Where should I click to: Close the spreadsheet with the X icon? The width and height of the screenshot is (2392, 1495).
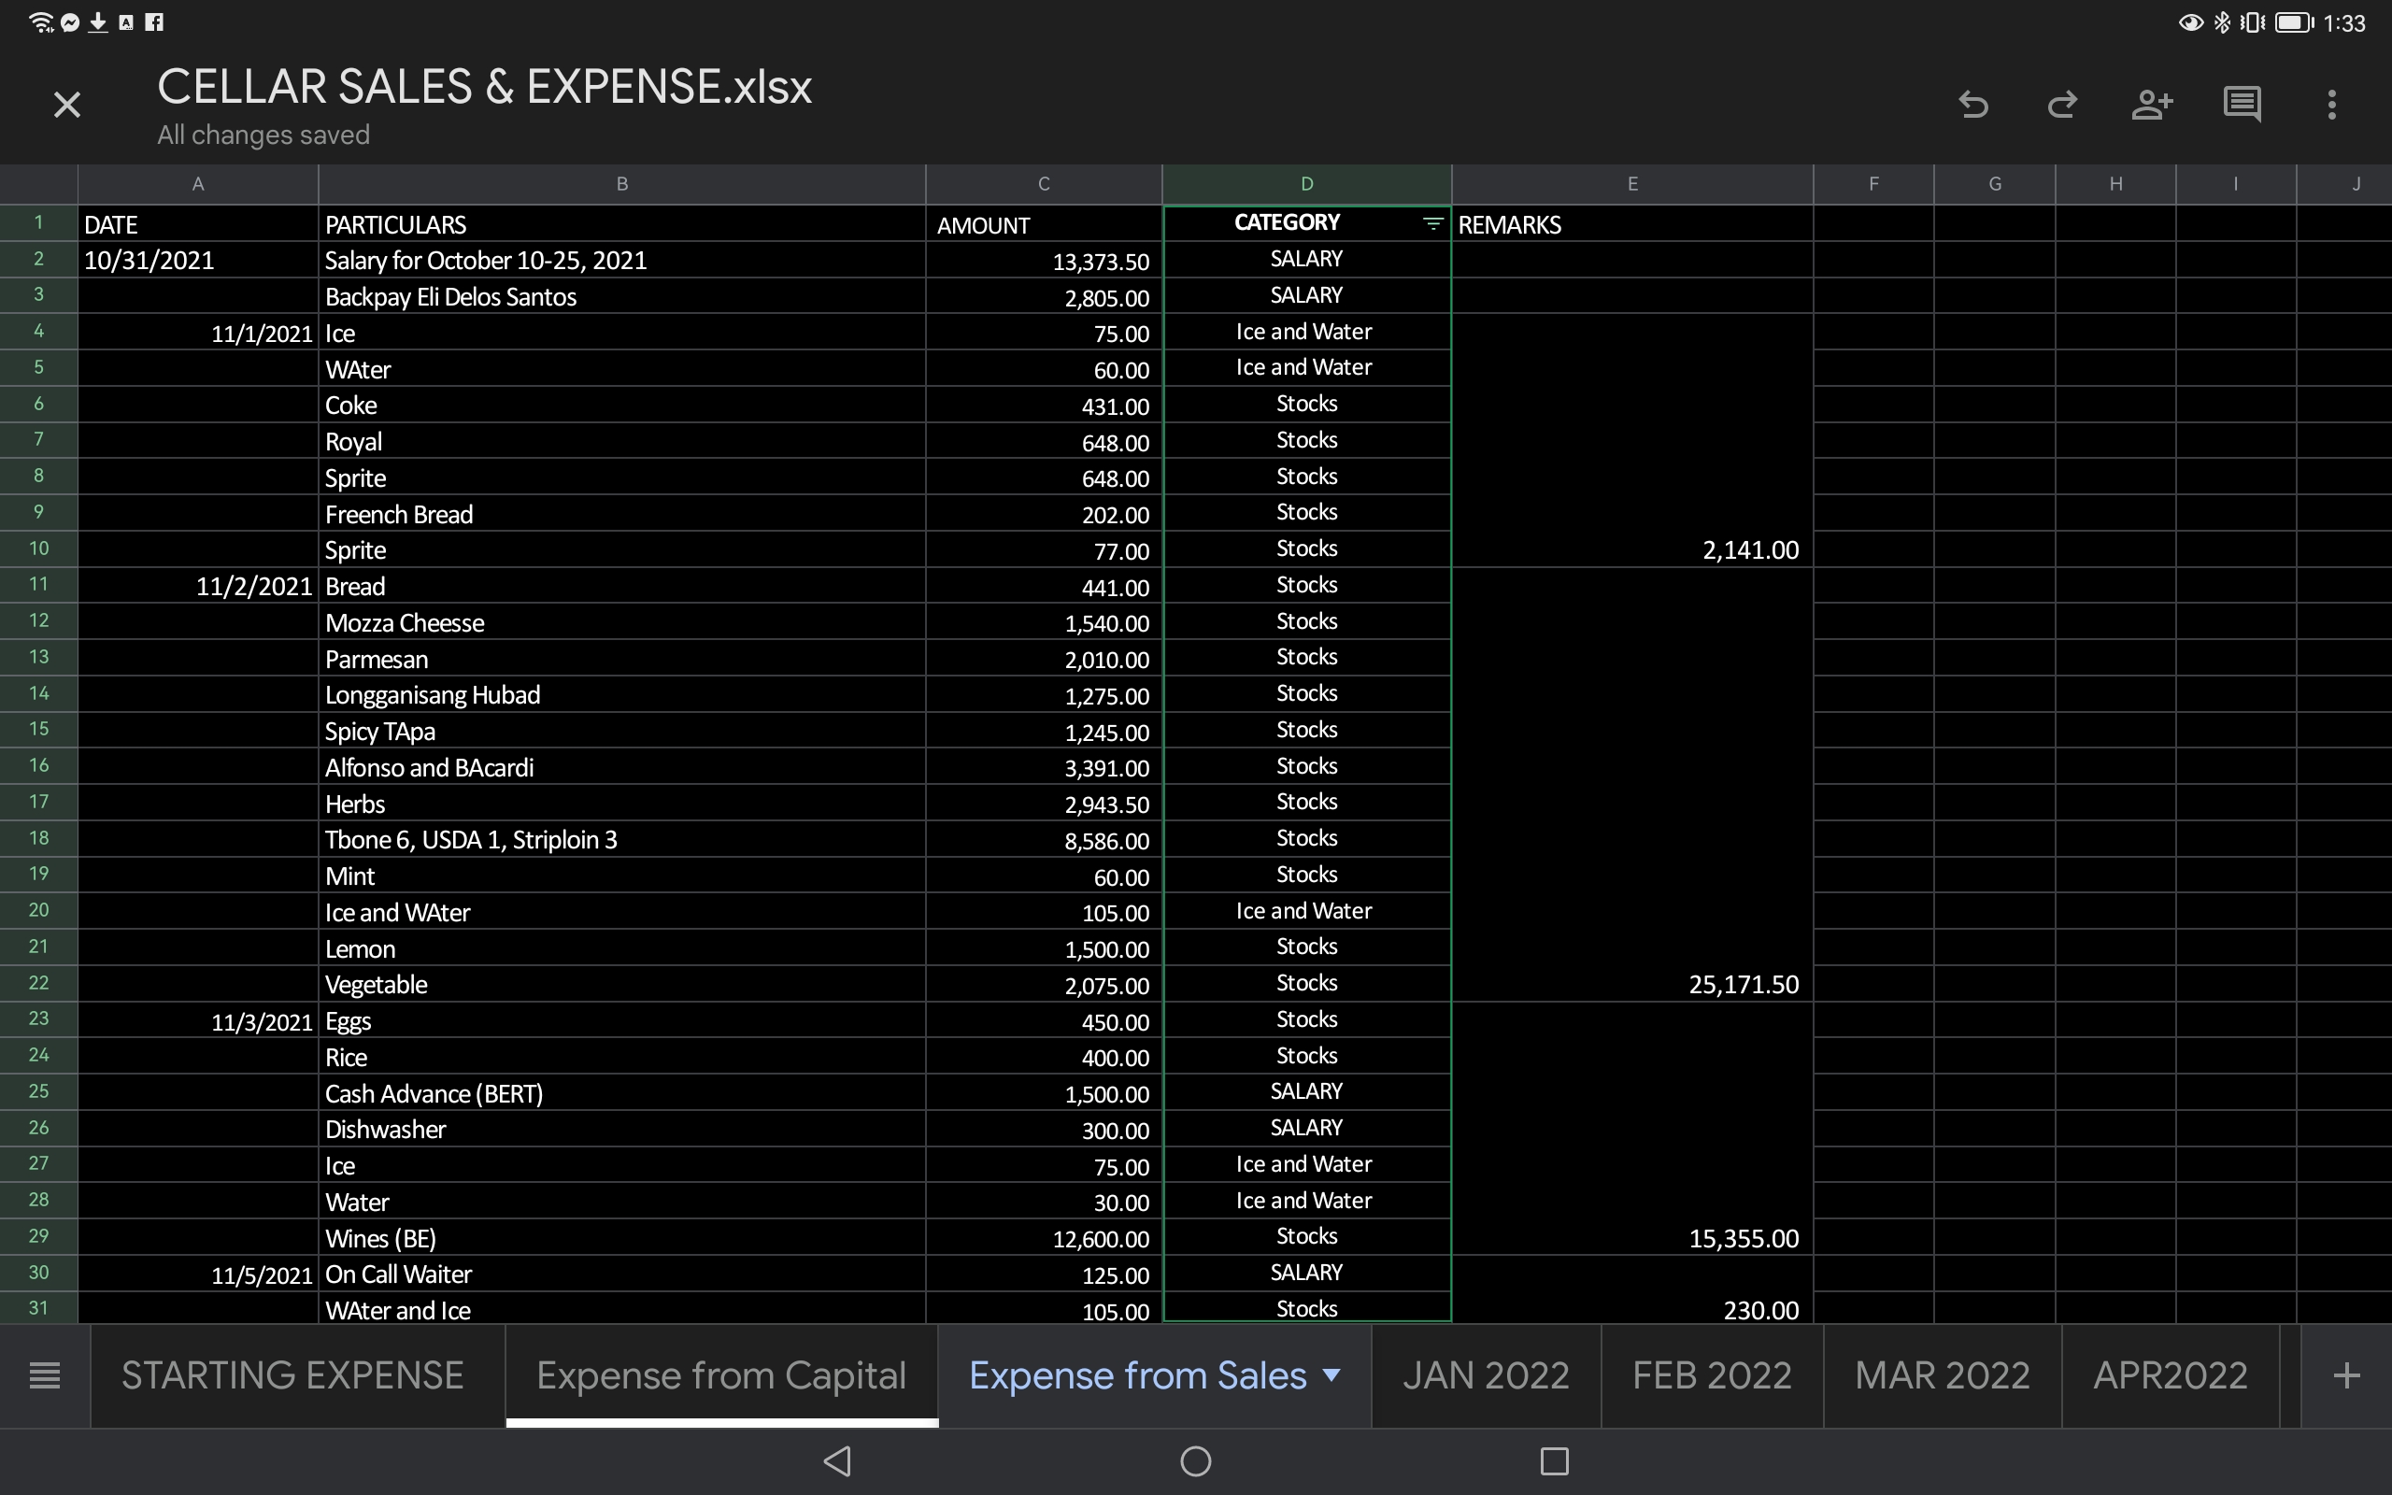(x=67, y=105)
